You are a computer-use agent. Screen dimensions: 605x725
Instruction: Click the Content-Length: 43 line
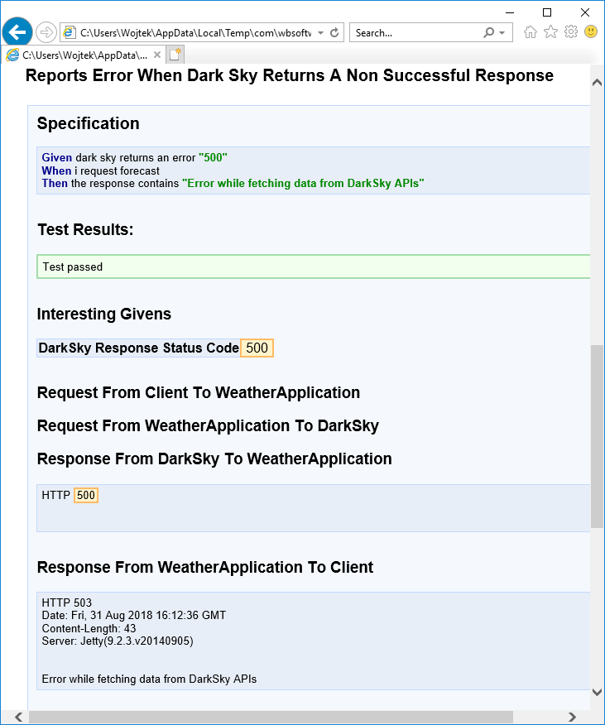click(x=89, y=628)
